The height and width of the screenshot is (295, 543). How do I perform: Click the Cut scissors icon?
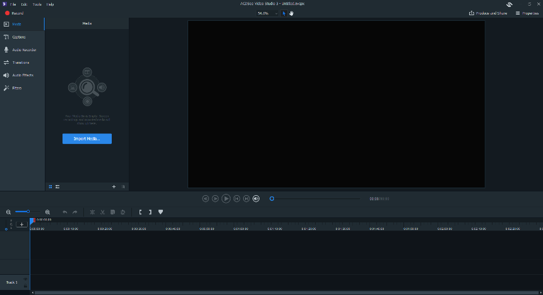(102, 212)
